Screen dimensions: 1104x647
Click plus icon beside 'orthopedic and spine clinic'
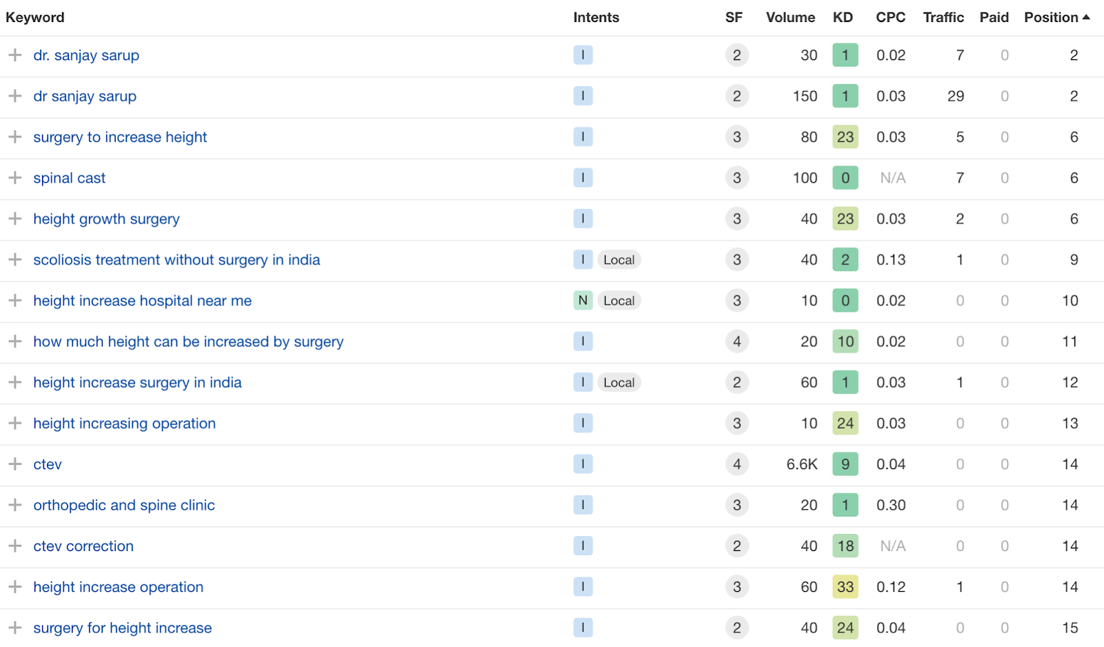tap(15, 505)
